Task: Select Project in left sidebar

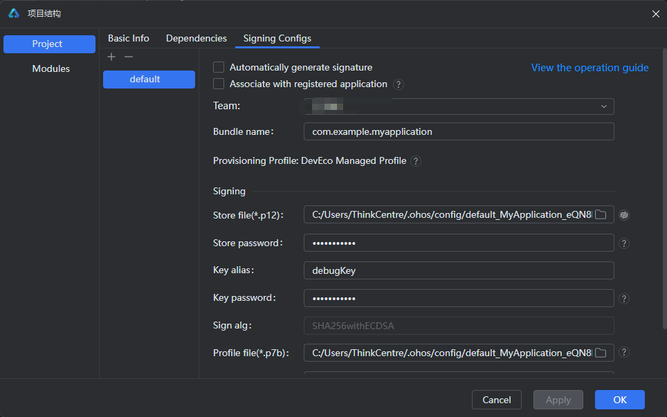Action: click(x=49, y=44)
